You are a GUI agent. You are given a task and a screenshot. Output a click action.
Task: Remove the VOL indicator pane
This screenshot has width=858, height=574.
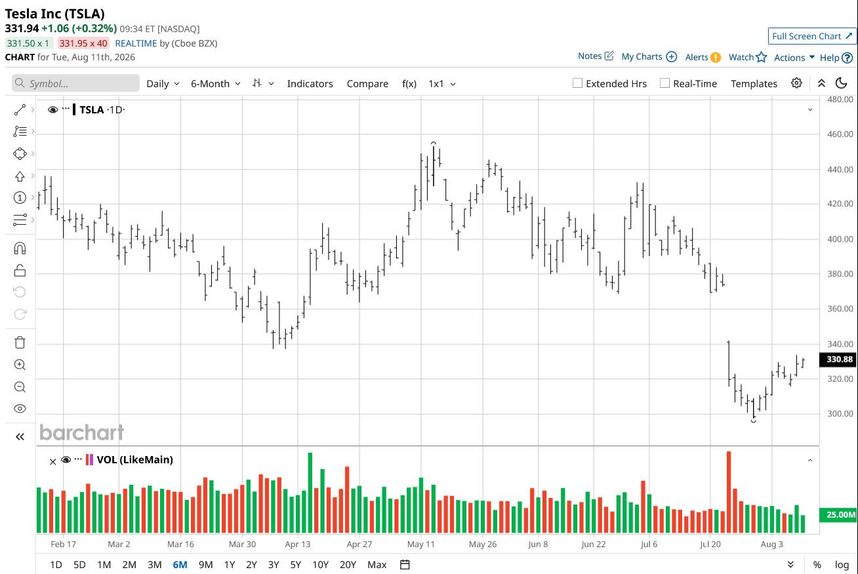click(53, 461)
